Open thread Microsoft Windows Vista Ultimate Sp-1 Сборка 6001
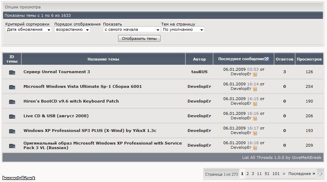 [x=83, y=86]
